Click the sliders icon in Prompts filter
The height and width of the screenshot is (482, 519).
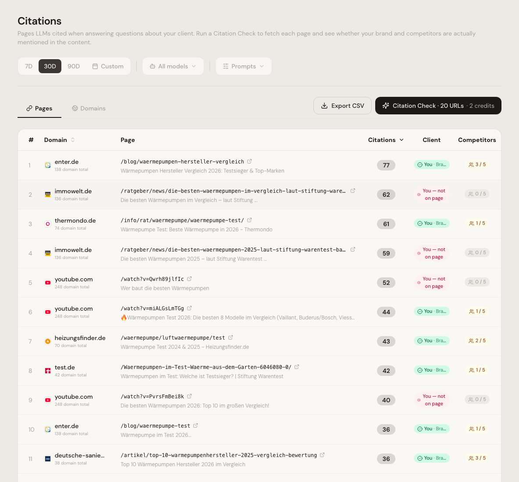[226, 66]
